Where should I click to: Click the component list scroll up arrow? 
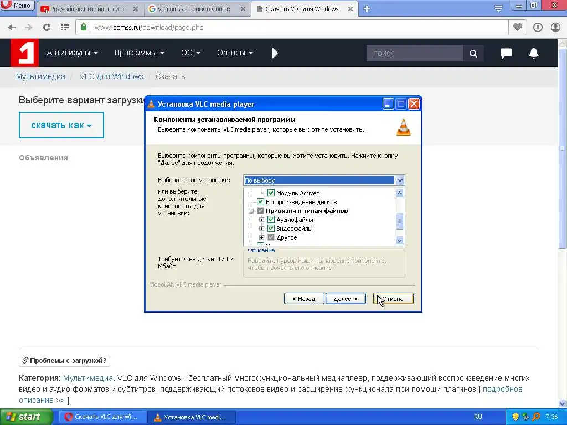400,193
